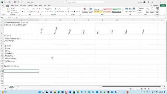Redo the last undone action
Screen dimensions: 167x94
[3, 10]
